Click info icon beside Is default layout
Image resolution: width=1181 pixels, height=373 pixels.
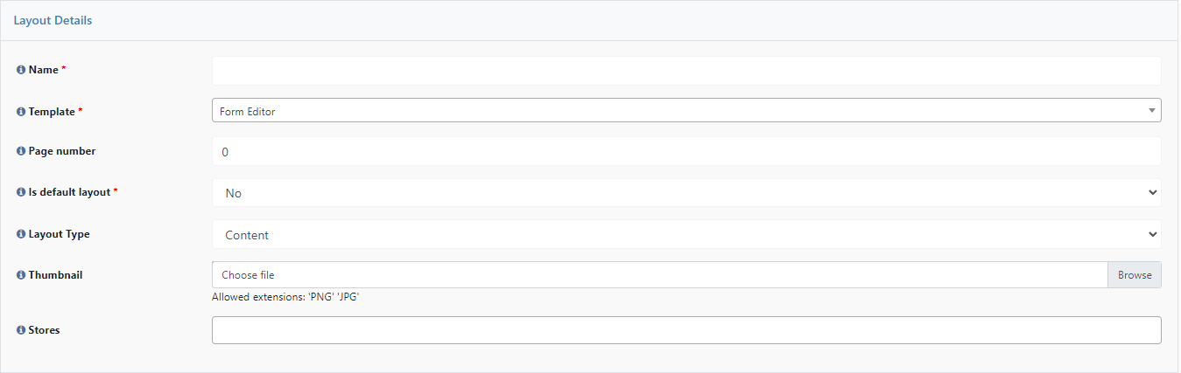(21, 192)
